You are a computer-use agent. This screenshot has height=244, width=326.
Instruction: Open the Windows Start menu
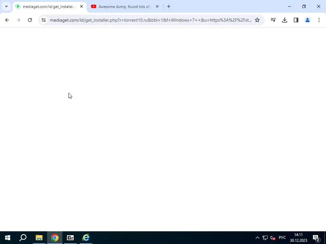pyautogui.click(x=8, y=238)
